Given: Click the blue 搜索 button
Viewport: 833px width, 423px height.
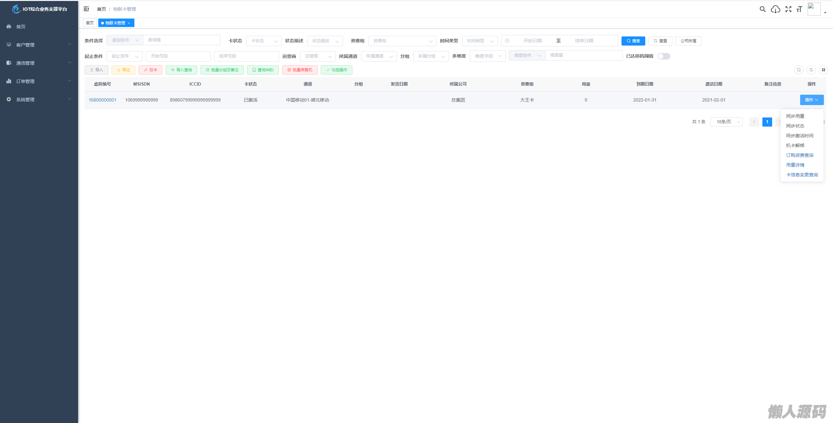Looking at the screenshot, I should (633, 41).
